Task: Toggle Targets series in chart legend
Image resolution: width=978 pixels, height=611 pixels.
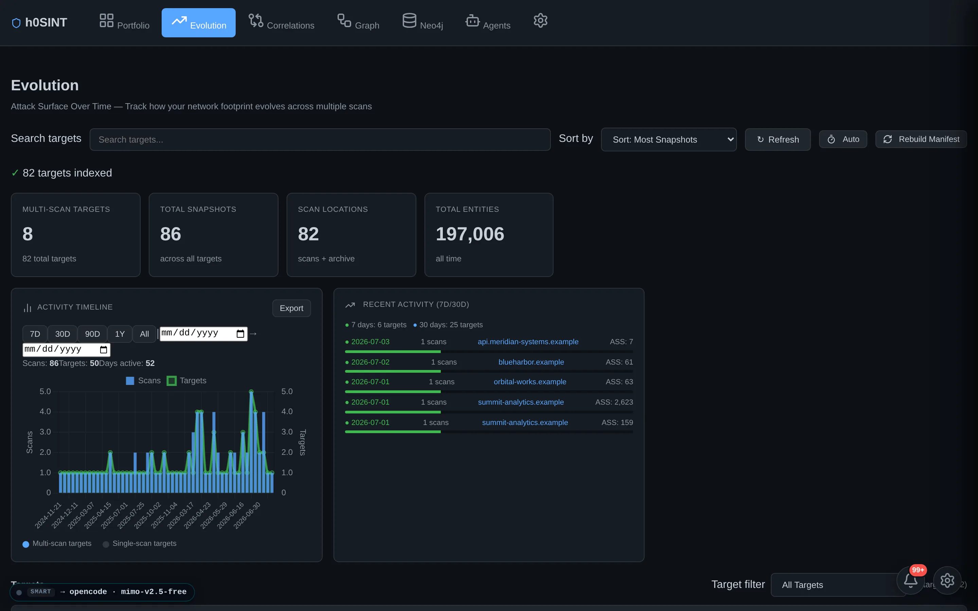Action: 187,381
